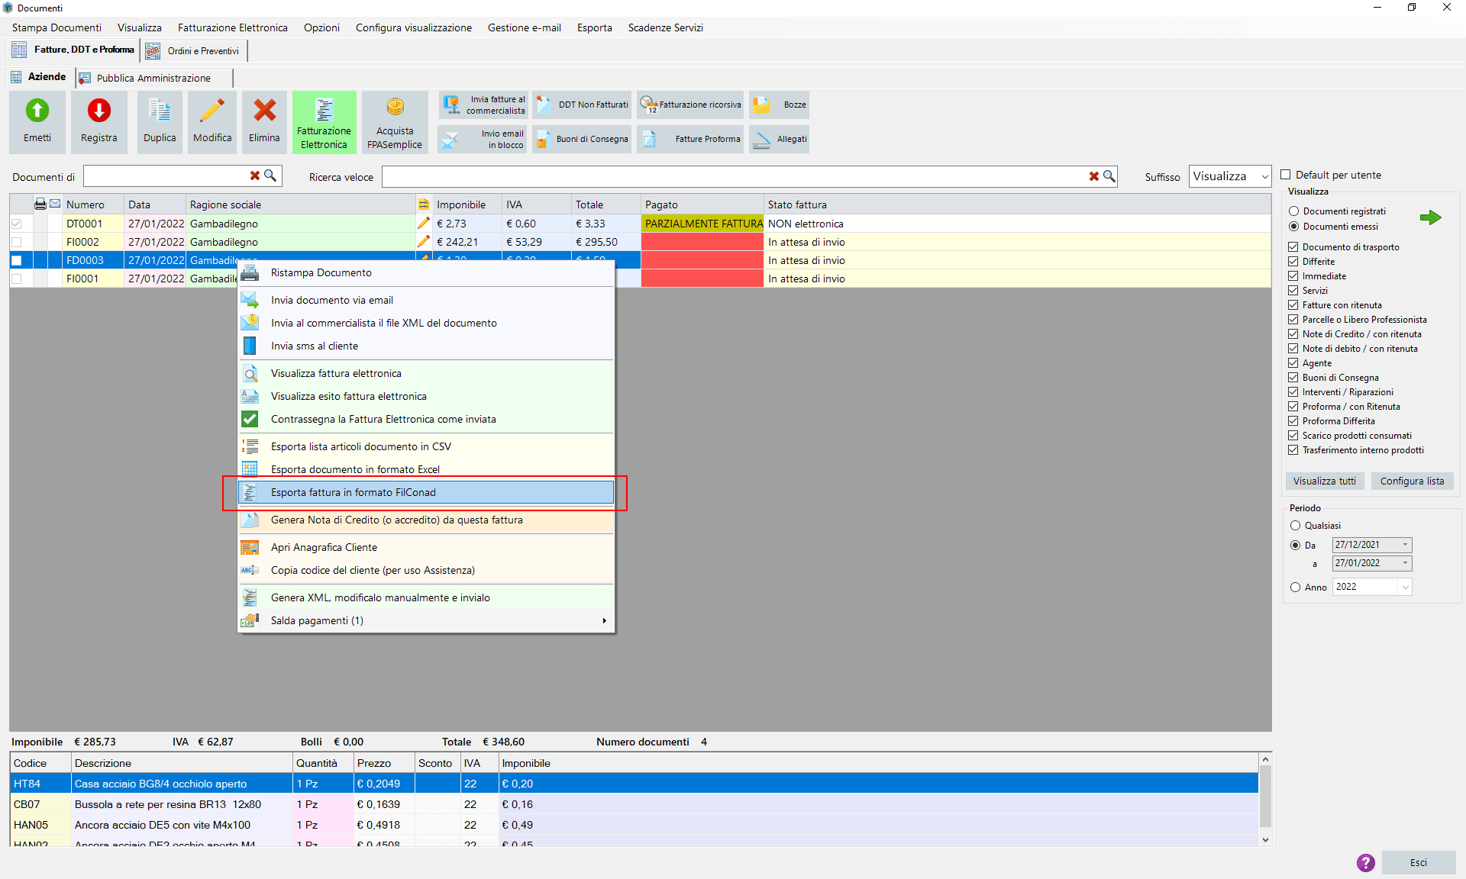Click the Visualizza tutti button
1466x879 pixels.
tap(1325, 480)
